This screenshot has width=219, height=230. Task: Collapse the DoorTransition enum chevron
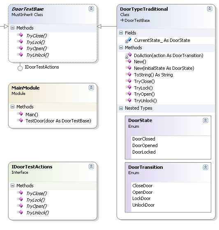[205, 167]
